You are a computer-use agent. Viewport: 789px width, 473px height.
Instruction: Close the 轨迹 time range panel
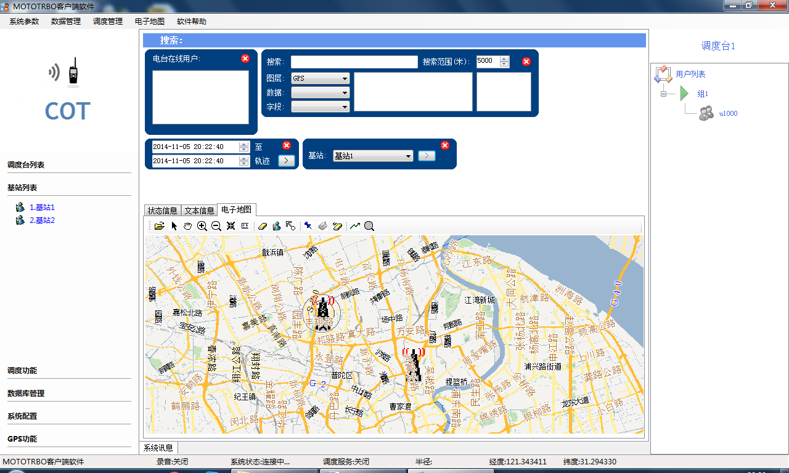click(286, 145)
